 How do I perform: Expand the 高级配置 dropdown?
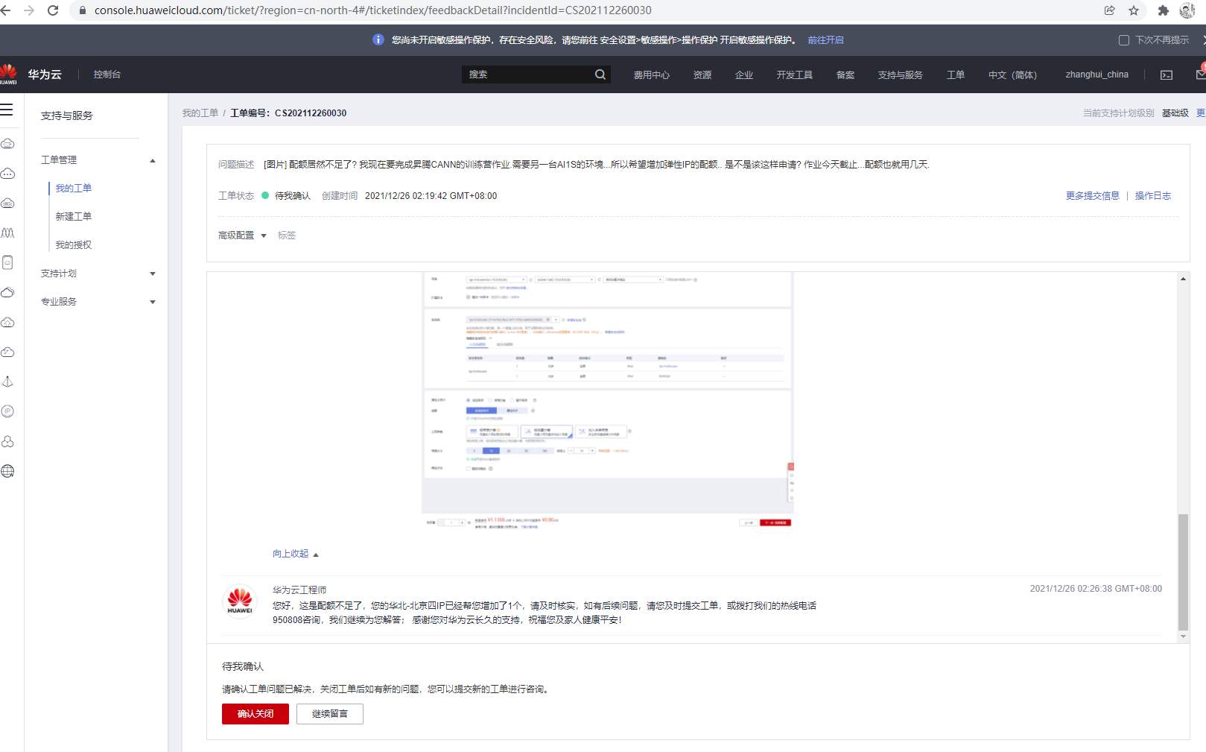point(242,236)
